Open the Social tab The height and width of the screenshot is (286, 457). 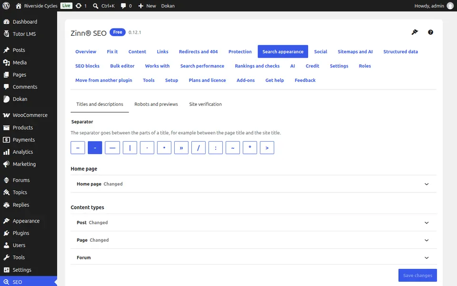pyautogui.click(x=320, y=51)
